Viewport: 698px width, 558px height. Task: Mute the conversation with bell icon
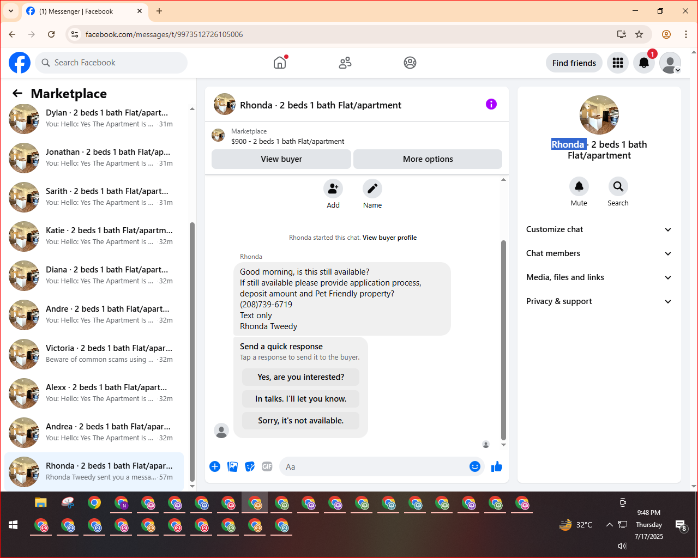click(x=579, y=186)
